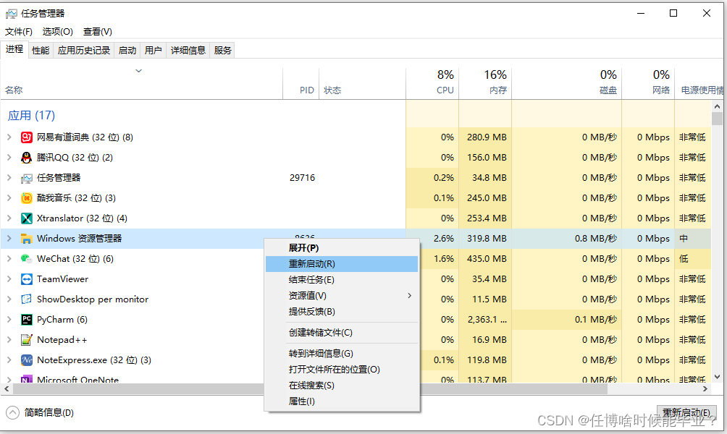Click the PyCharm app icon
The image size is (727, 434).
pos(26,320)
